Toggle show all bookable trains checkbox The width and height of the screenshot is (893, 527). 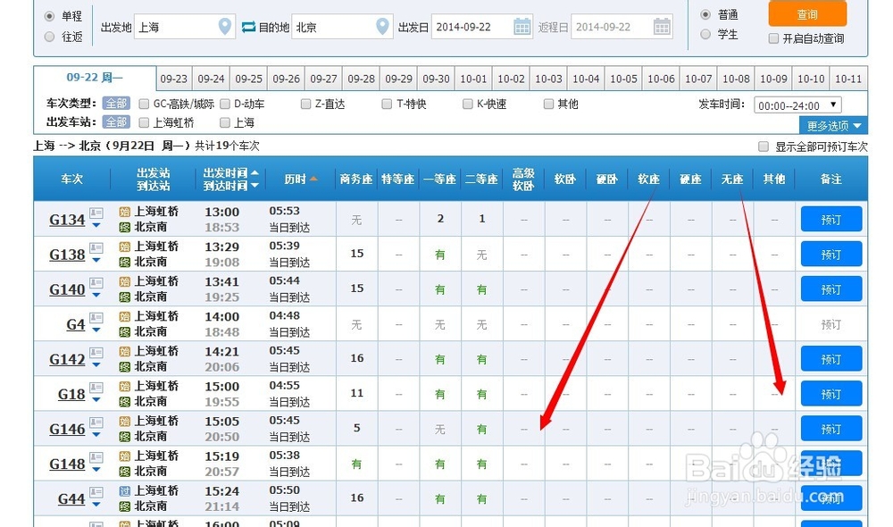(x=764, y=146)
